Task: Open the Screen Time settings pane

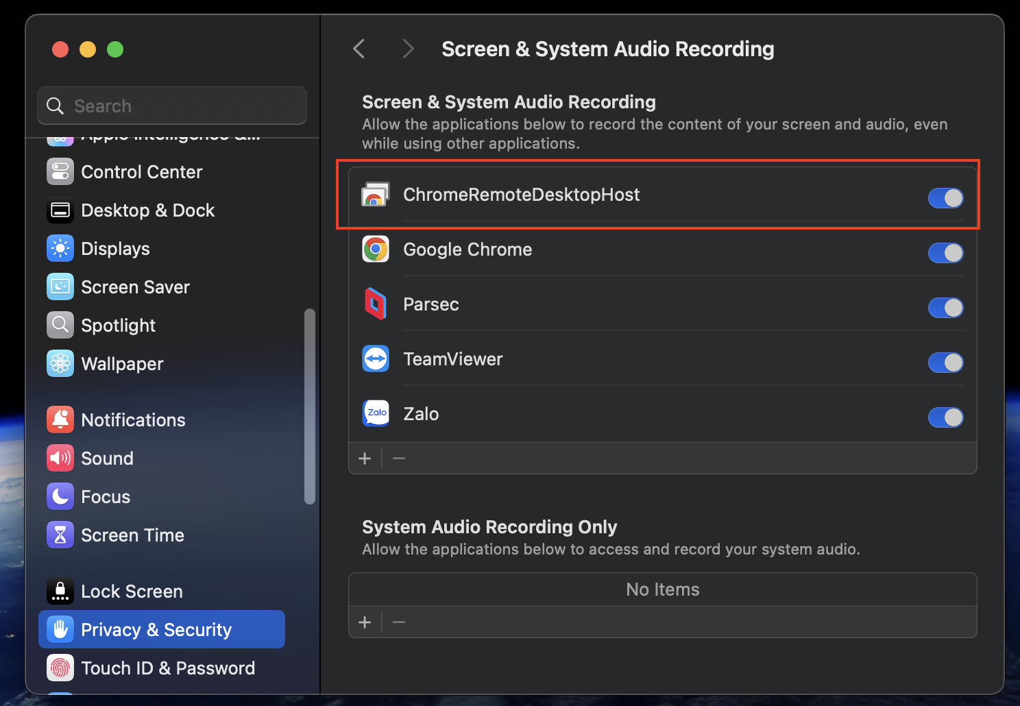Action: pyautogui.click(x=162, y=535)
